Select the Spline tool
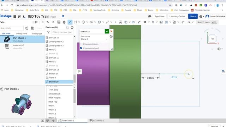 pyautogui.click(x=107, y=22)
